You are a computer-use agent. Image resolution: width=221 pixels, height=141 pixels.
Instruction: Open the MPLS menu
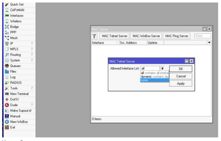click(20, 49)
